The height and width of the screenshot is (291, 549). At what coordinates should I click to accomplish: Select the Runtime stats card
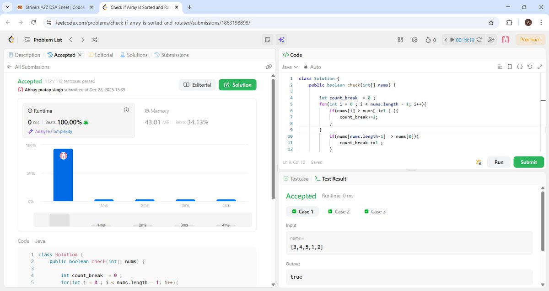click(79, 120)
